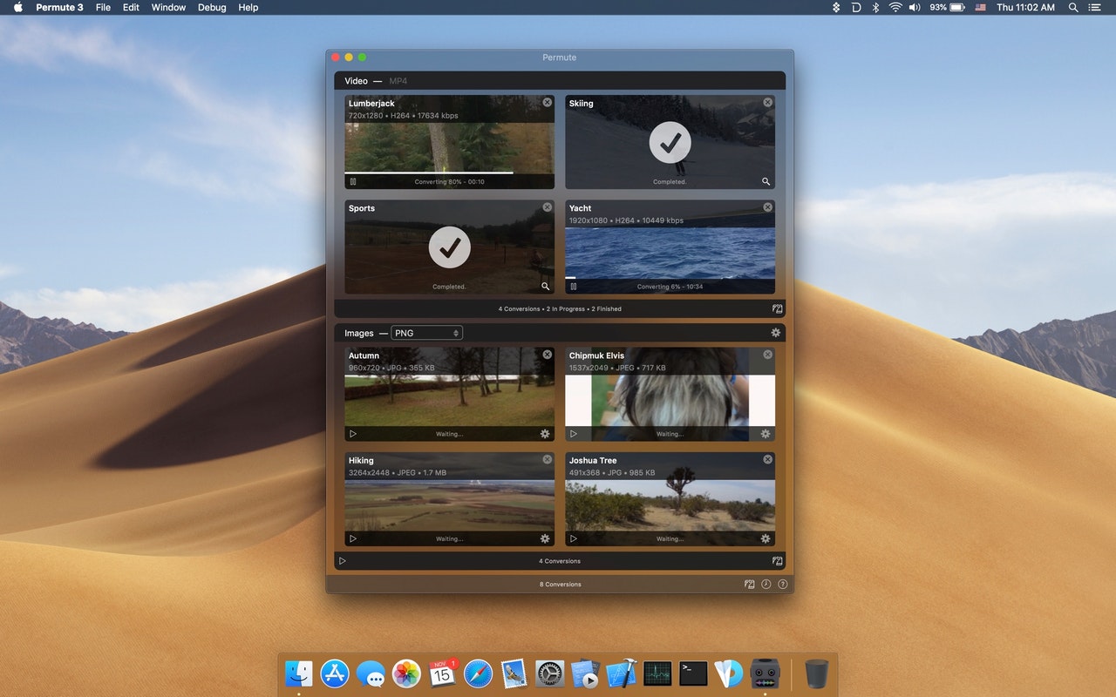Open conversion settings gear for Chipmuk Elvis
Viewport: 1116px width, 697px height.
[x=766, y=433]
